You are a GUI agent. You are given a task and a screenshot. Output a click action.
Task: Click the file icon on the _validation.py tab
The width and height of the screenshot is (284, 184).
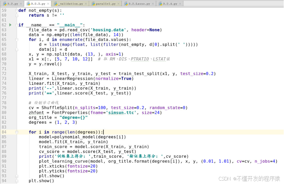click(x=56, y=4)
